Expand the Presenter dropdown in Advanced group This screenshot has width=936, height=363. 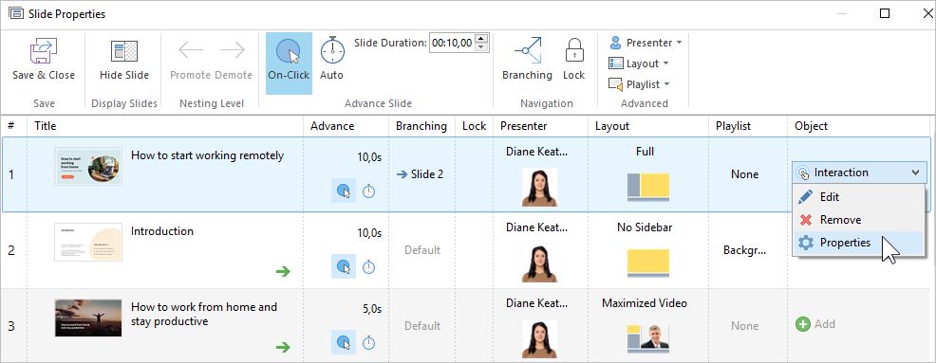point(646,43)
